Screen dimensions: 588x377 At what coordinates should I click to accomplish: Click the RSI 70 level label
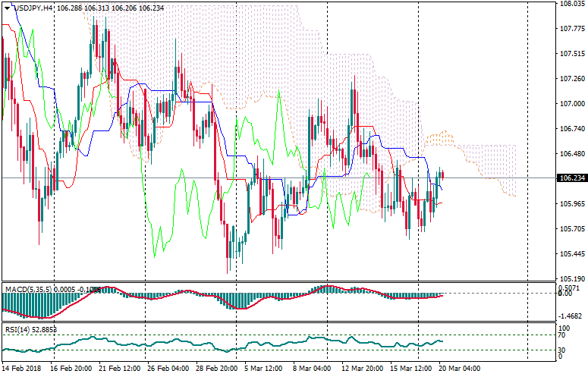pyautogui.click(x=561, y=335)
